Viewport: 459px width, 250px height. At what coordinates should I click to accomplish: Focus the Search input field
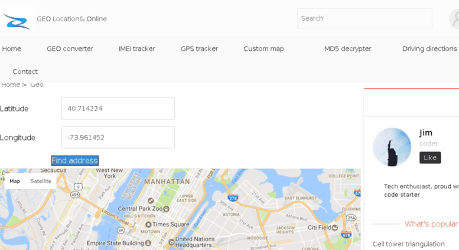click(x=364, y=18)
